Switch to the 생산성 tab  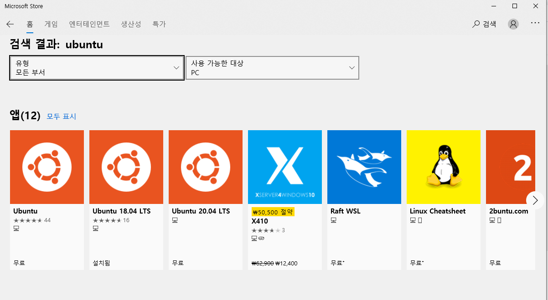(x=131, y=24)
